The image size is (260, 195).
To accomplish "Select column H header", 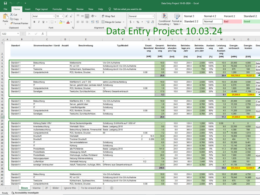I will [160, 39].
